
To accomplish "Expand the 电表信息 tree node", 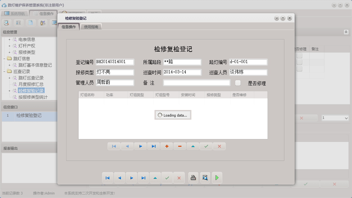I will click(10, 39).
